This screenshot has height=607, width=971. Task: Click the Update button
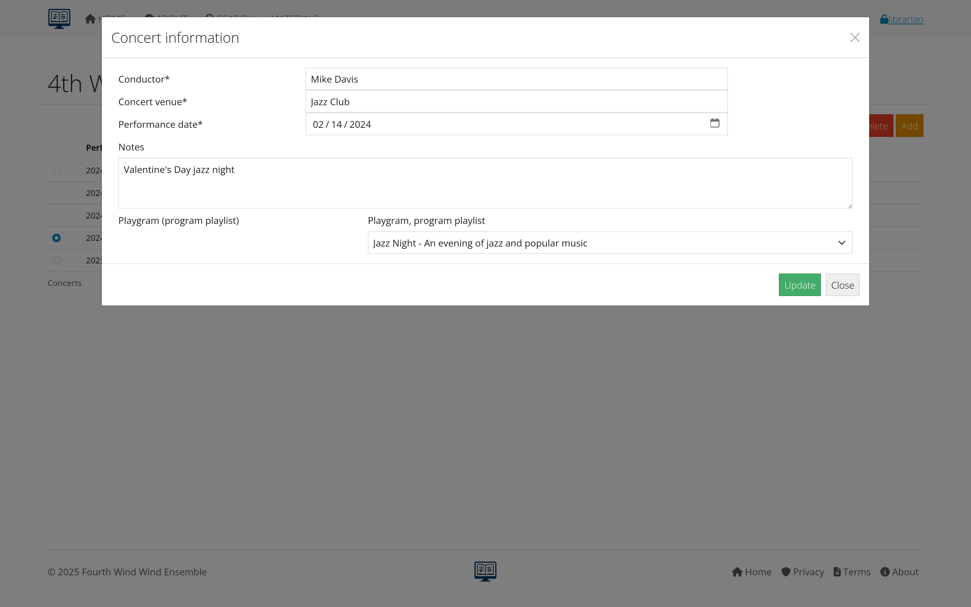pos(799,285)
